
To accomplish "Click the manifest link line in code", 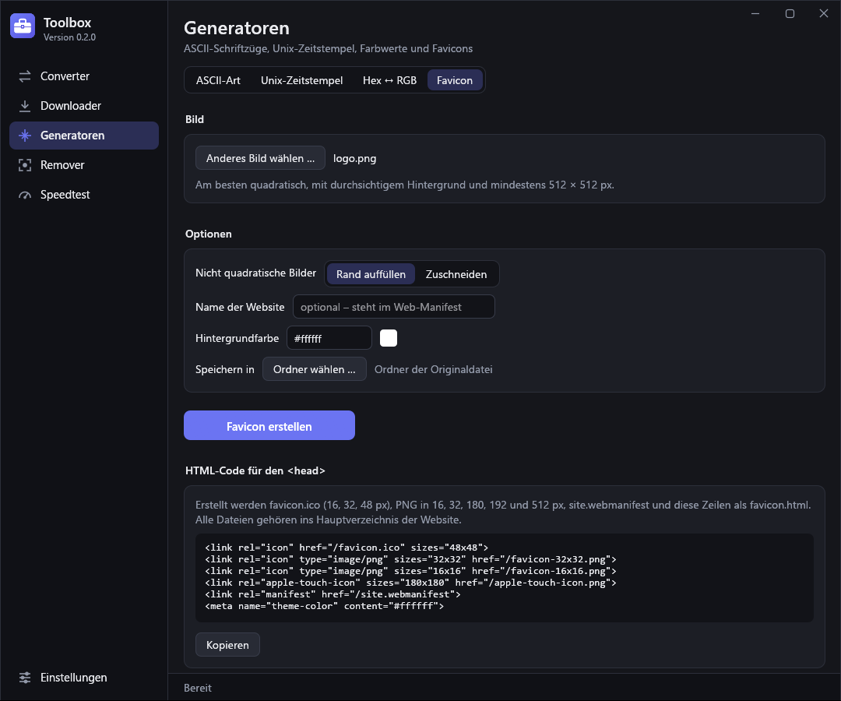I will click(333, 594).
